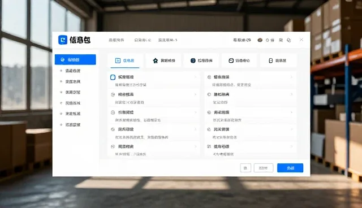The height and width of the screenshot is (208, 362).
Task: Click the small square button in the footer
Action: [245, 168]
